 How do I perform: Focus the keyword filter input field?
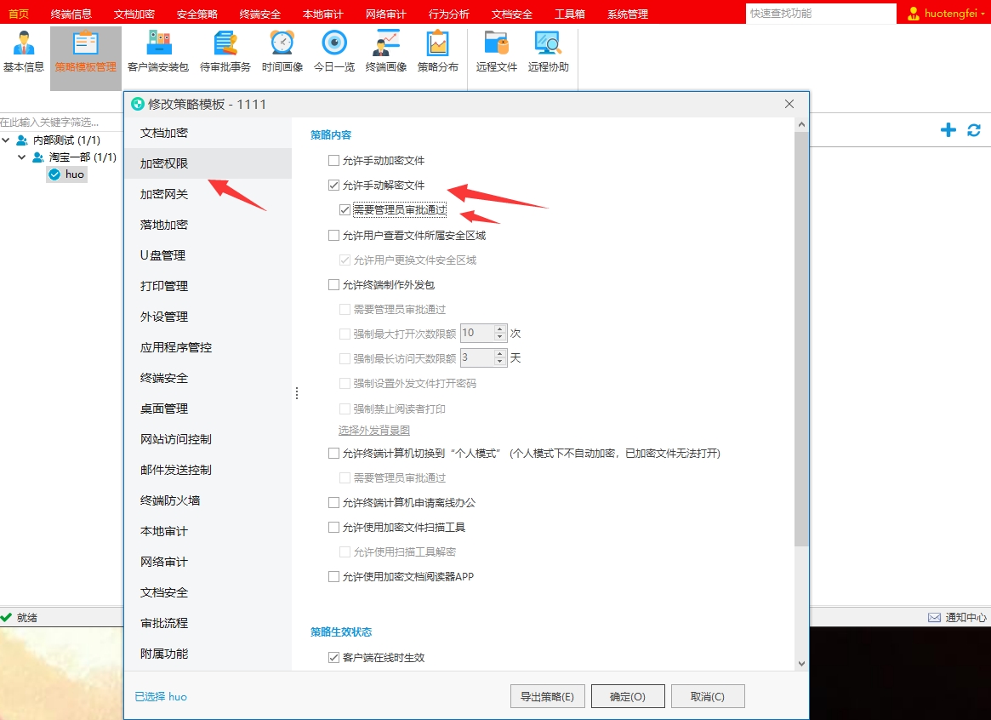coord(61,122)
